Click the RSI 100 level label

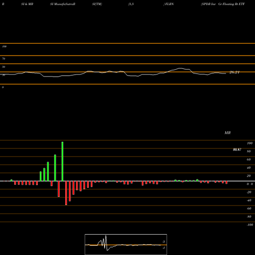click(4, 46)
